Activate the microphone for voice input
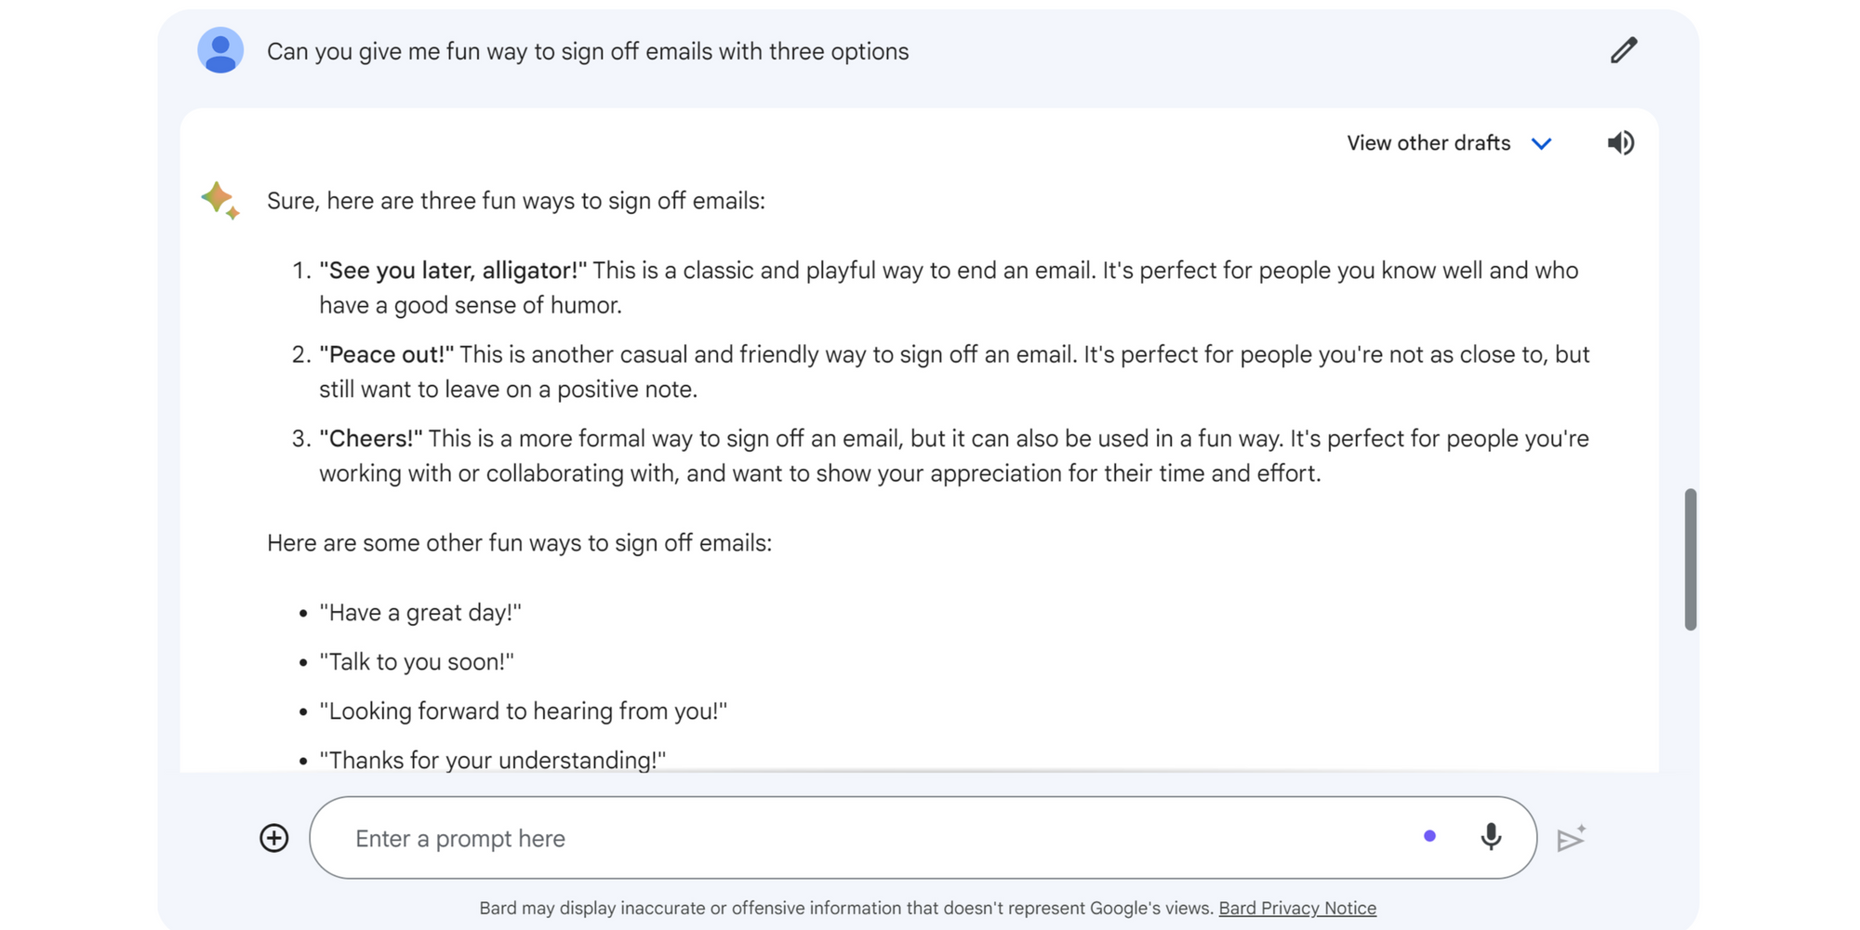 click(1491, 837)
